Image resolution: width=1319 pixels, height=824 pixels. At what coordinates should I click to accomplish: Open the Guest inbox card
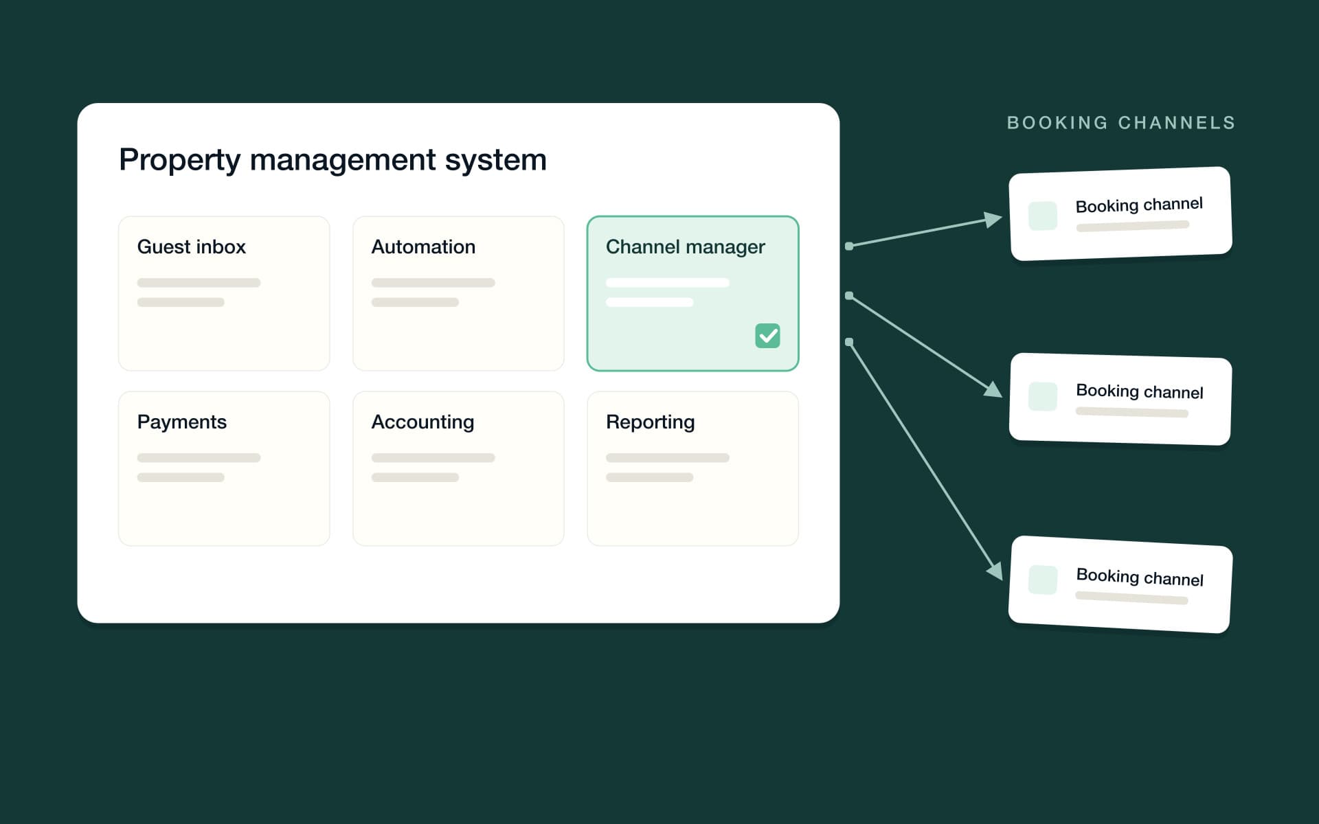click(224, 294)
